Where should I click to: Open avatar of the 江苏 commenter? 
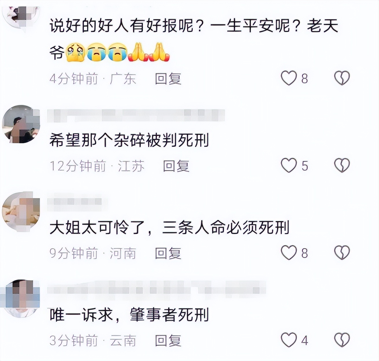tap(21, 124)
